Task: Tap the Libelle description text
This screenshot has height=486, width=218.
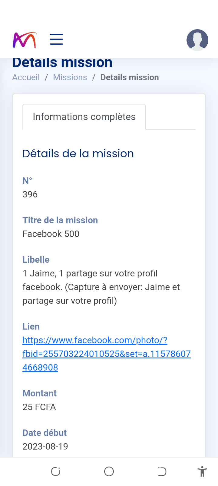Action: [x=101, y=287]
